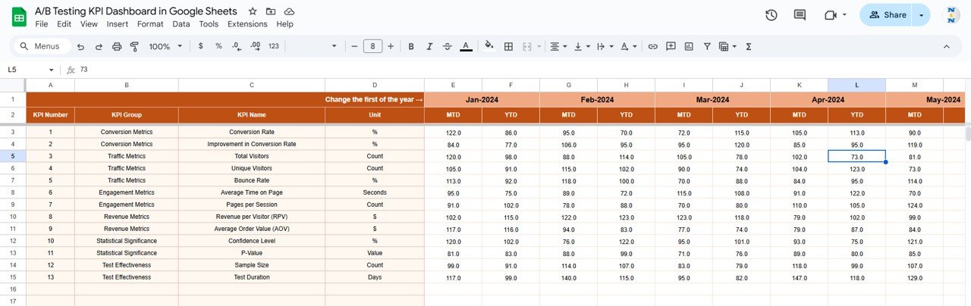The image size is (971, 306).
Task: Toggle italic formatting
Action: (x=429, y=46)
